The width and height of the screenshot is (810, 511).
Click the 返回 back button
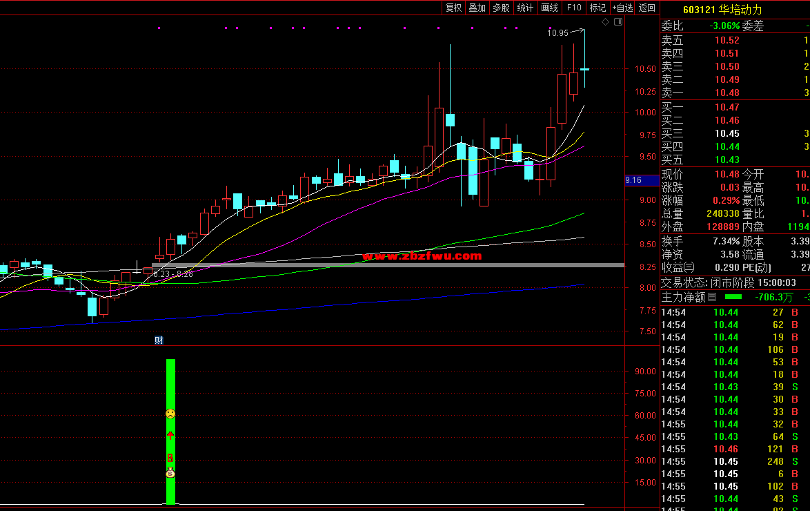click(646, 8)
